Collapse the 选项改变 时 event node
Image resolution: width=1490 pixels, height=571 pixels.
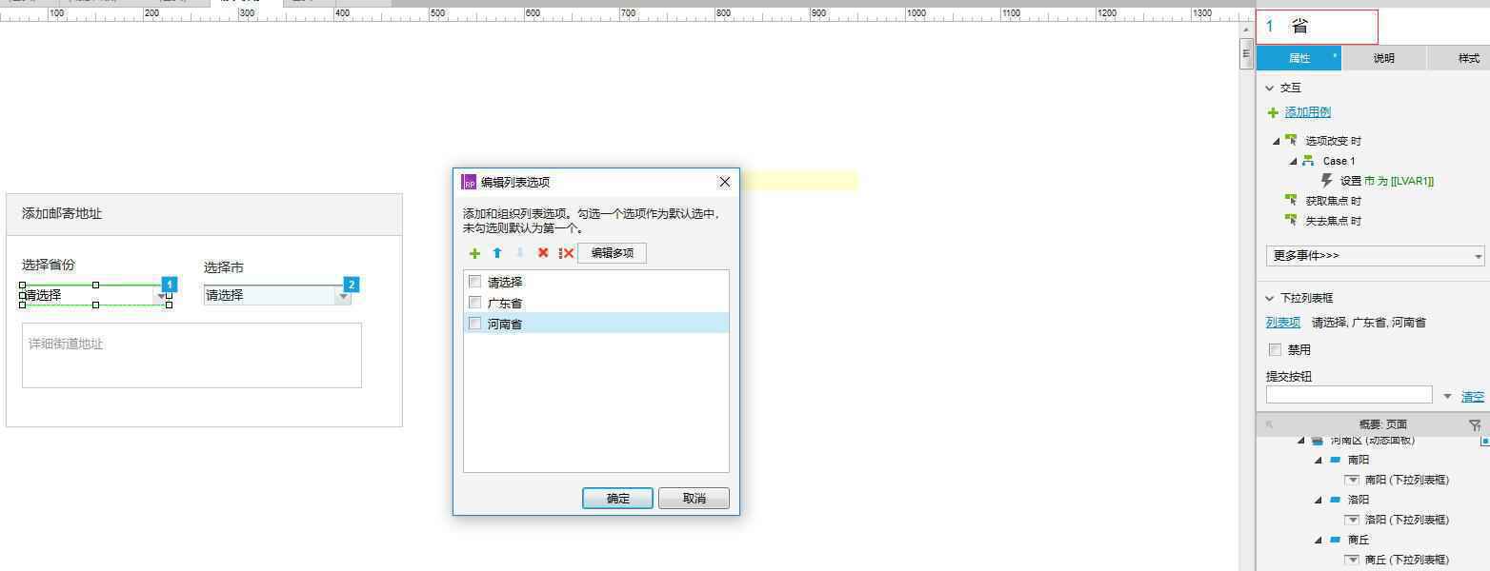click(x=1277, y=141)
